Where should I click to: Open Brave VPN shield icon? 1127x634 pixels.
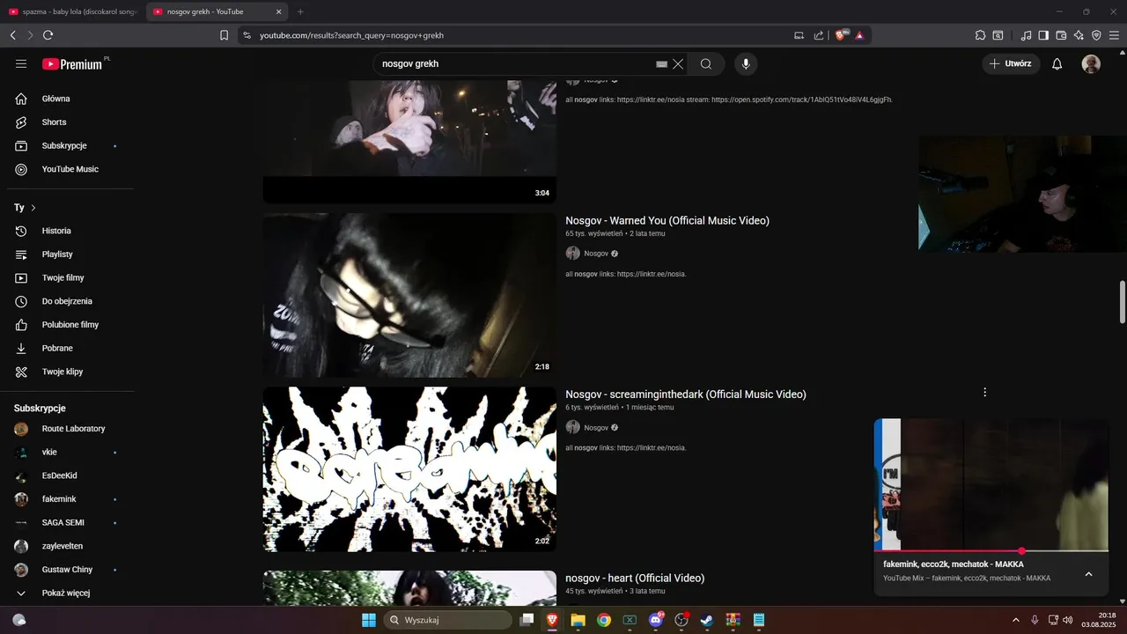1096,35
